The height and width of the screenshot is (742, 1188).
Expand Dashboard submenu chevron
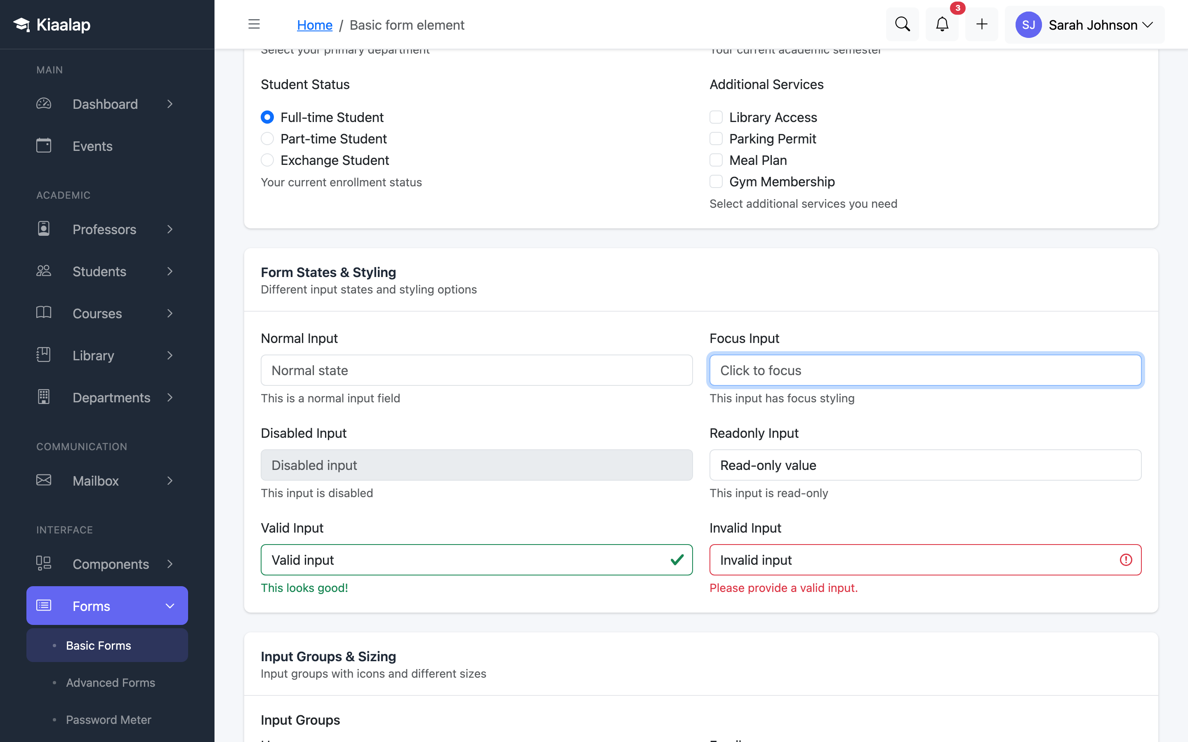coord(170,104)
